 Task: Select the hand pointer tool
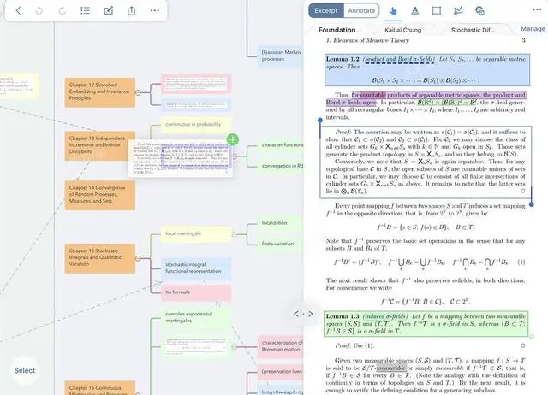click(x=393, y=11)
